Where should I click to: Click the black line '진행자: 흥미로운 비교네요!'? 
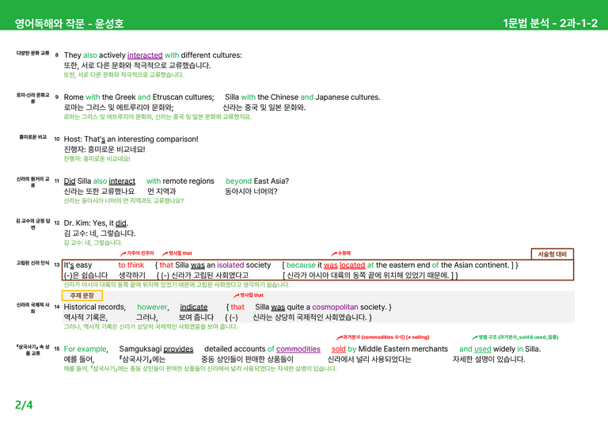pyautogui.click(x=104, y=150)
